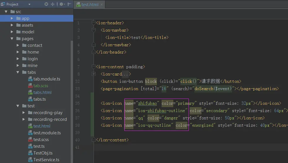The height and width of the screenshot is (163, 288).
Task: Expand the model folder
Action: tap(12, 32)
